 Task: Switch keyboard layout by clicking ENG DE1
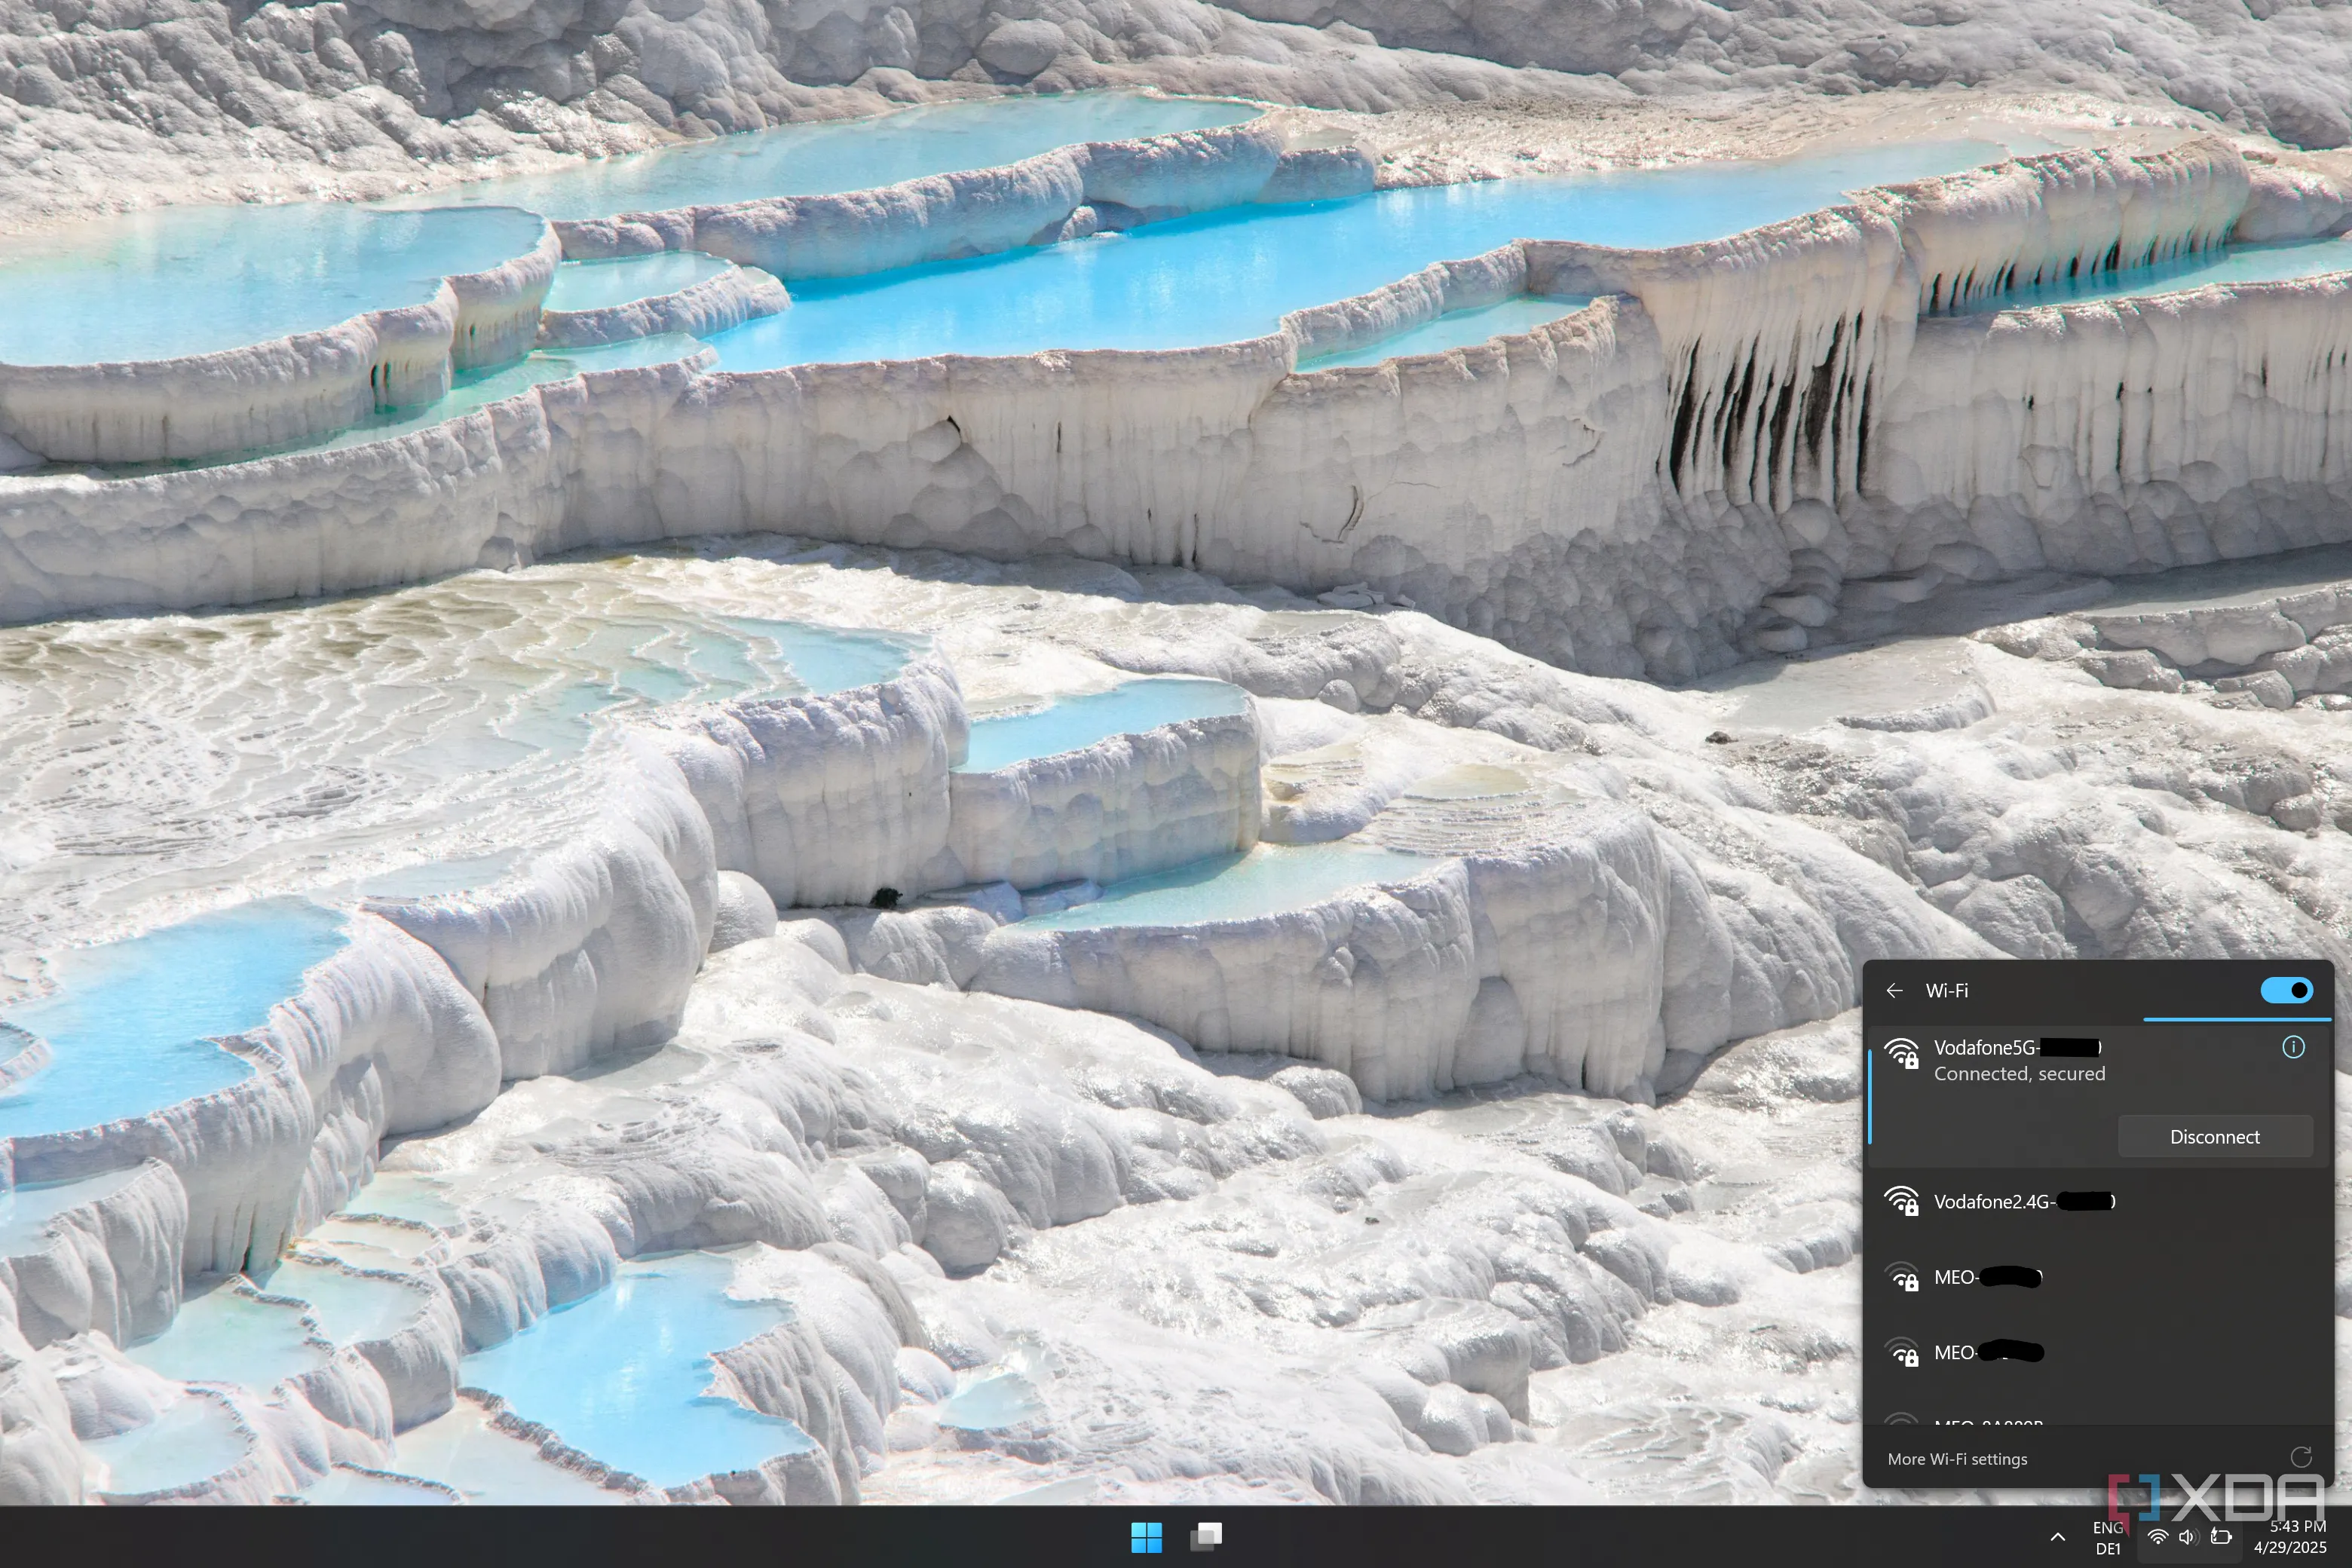[2108, 1537]
